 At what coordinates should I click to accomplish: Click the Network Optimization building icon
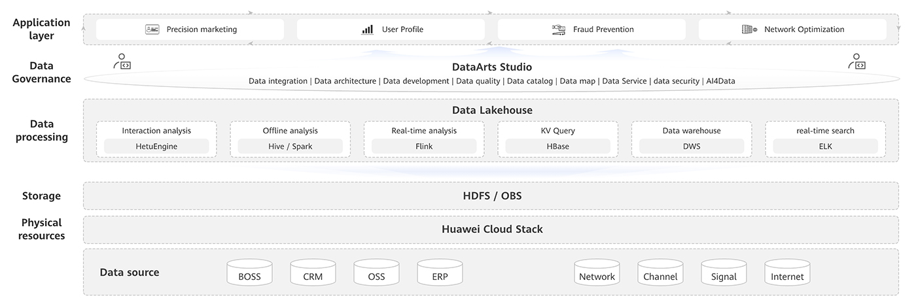[749, 29]
